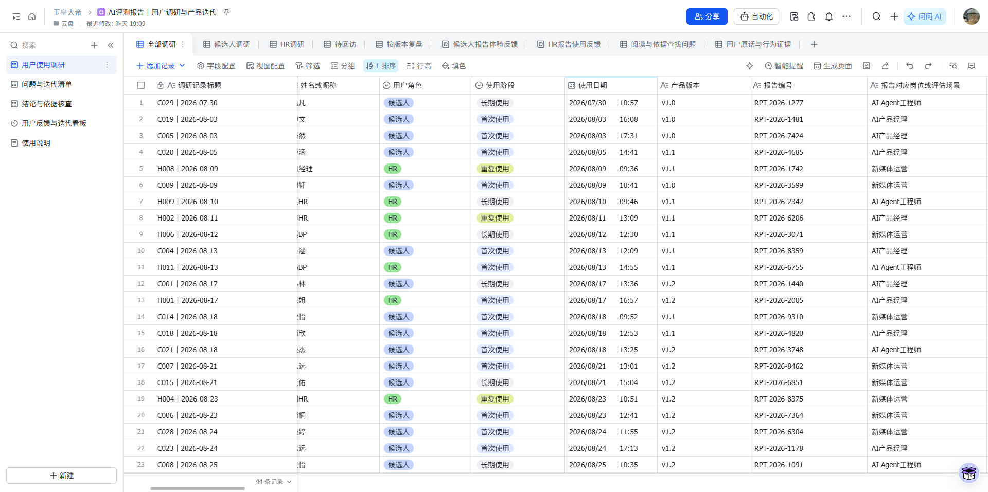Click 添加记录 to add a record

155,66
